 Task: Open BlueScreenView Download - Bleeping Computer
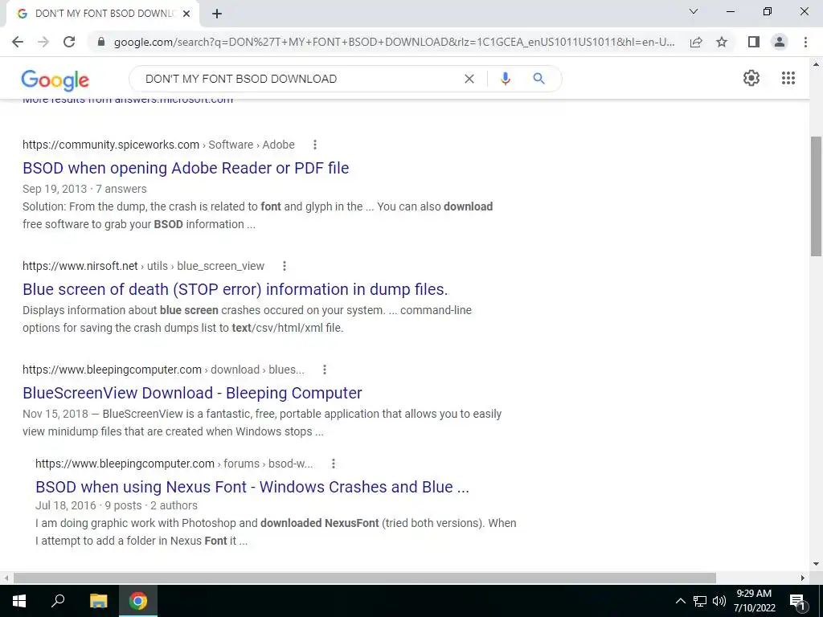pyautogui.click(x=192, y=393)
